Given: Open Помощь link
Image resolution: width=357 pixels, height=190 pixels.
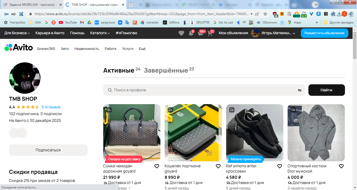Looking at the screenshot, I should (x=77, y=33).
